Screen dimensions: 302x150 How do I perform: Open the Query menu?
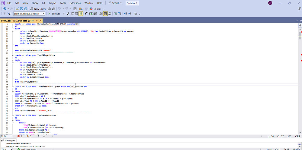(35, 3)
